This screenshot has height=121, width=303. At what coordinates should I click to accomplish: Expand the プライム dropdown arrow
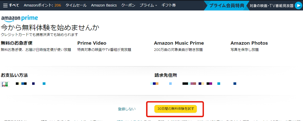156,5
